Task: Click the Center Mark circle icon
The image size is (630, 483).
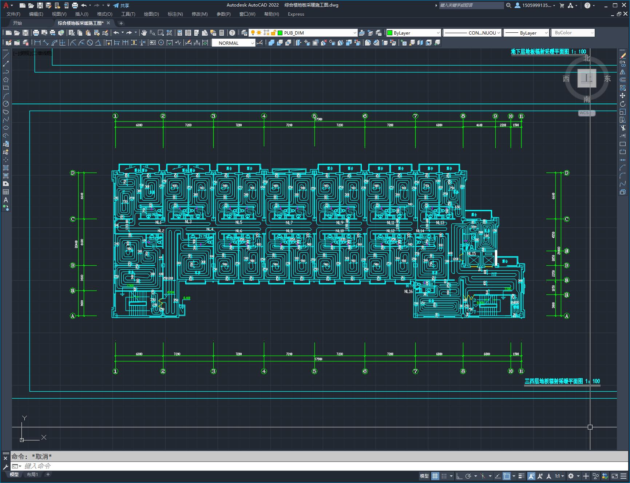Action: click(x=161, y=43)
